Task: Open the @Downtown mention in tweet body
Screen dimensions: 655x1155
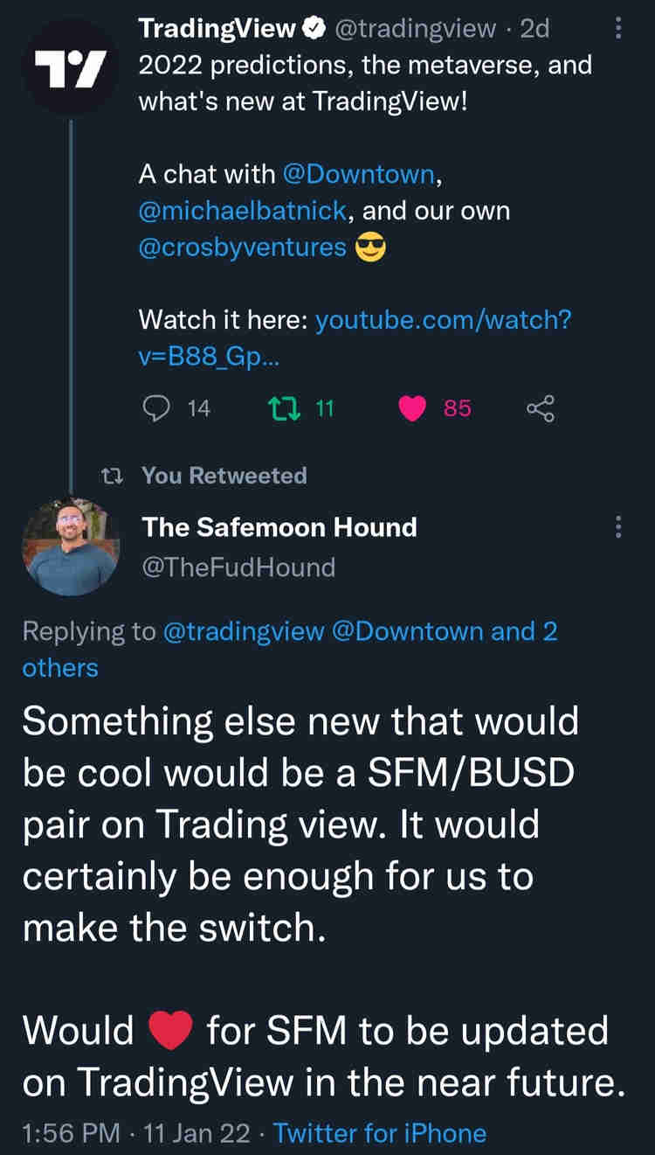Action: 358,174
